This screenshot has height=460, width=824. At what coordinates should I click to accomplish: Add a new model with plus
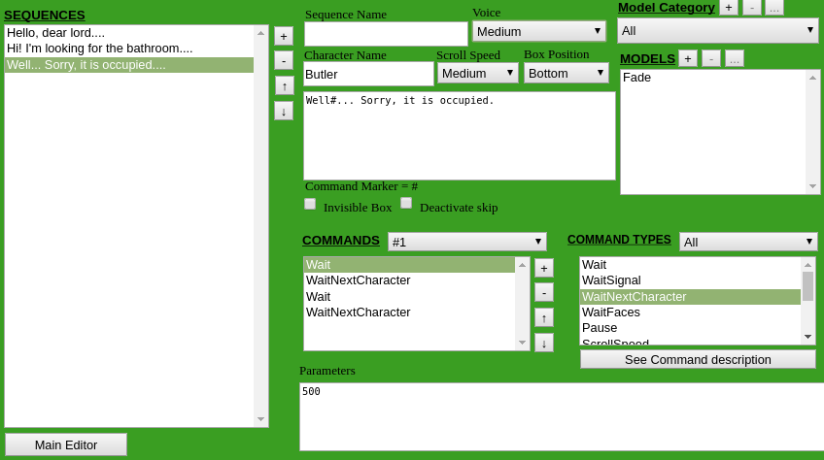tap(688, 58)
